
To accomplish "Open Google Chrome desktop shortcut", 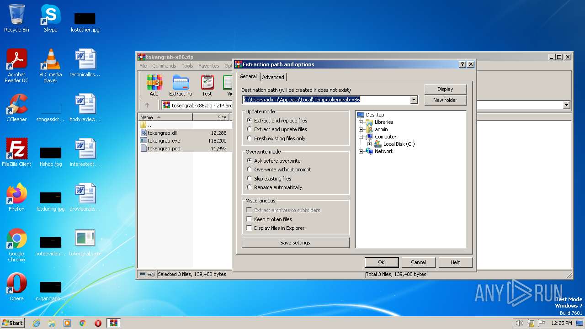I will point(16,245).
